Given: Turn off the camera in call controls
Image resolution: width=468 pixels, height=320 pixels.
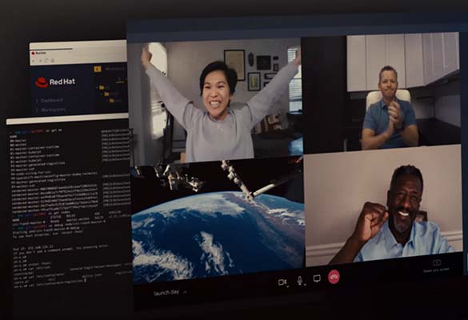Looking at the screenshot, I should tap(282, 282).
